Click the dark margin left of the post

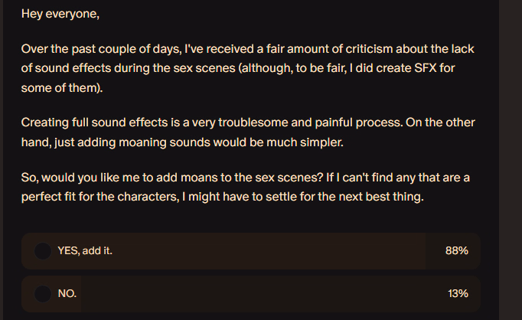click(x=2, y=160)
